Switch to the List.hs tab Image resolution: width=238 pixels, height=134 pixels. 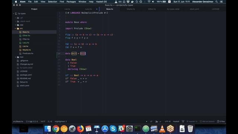[x=67, y=9]
